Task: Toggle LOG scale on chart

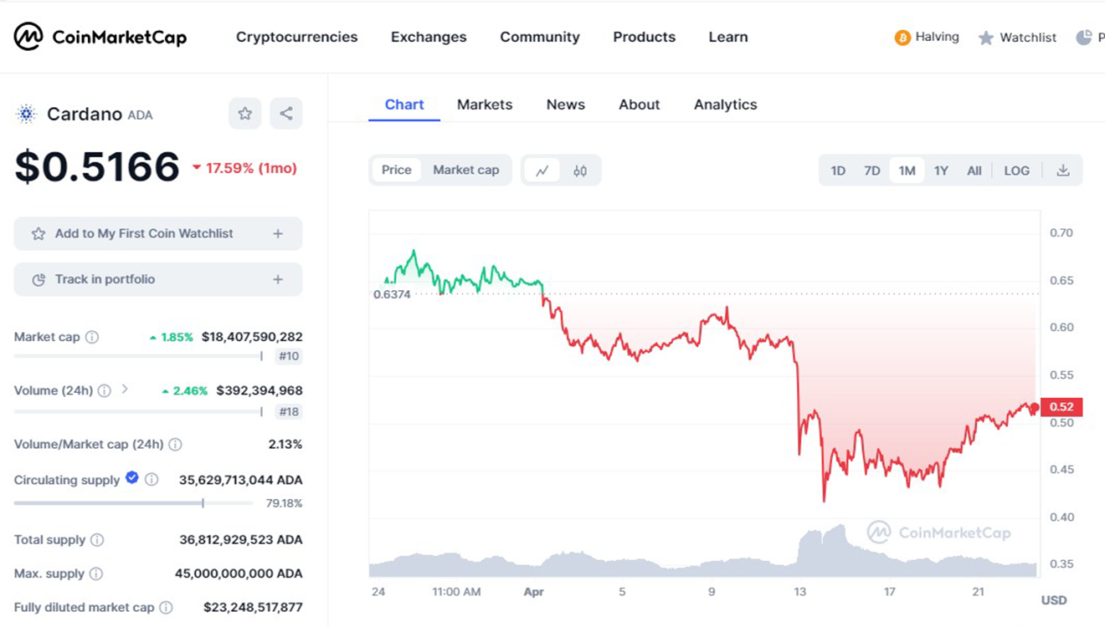Action: click(x=1016, y=171)
